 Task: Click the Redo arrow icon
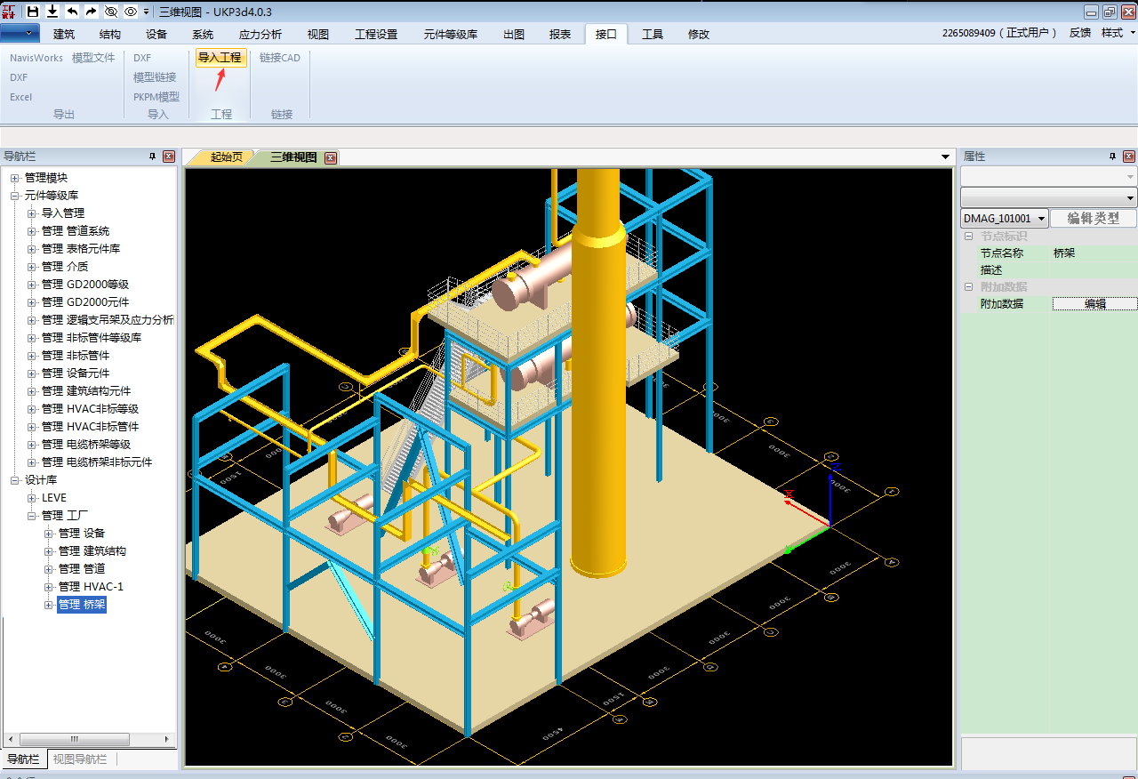91,12
